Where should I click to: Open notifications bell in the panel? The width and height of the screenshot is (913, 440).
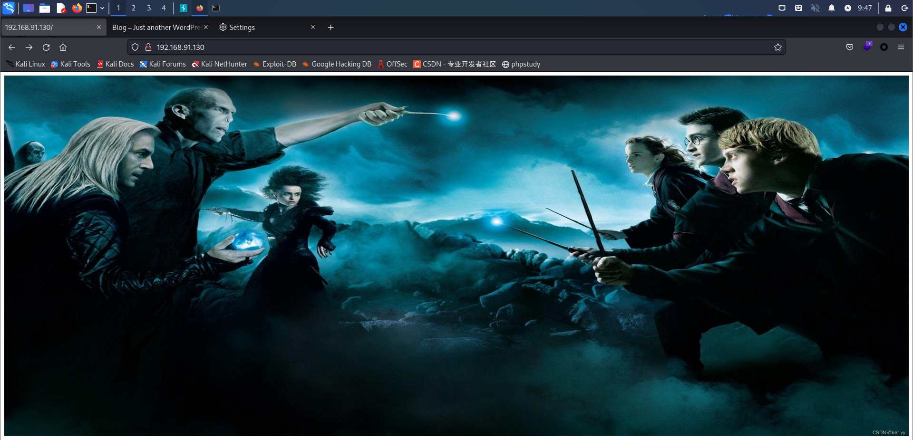click(832, 8)
